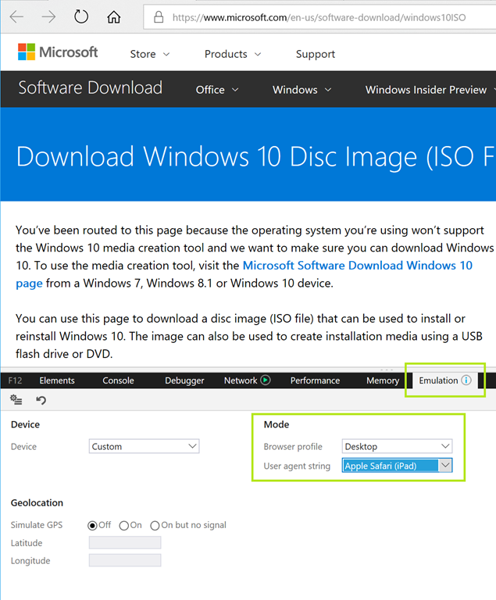The width and height of the screenshot is (496, 600).
Task: Click the browser back arrow
Action: [x=16, y=16]
